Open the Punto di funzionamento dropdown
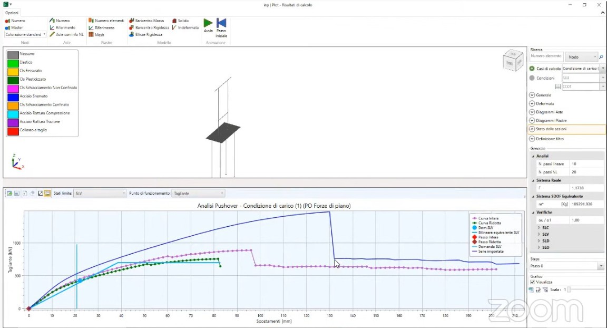The width and height of the screenshot is (607, 328). (199, 194)
